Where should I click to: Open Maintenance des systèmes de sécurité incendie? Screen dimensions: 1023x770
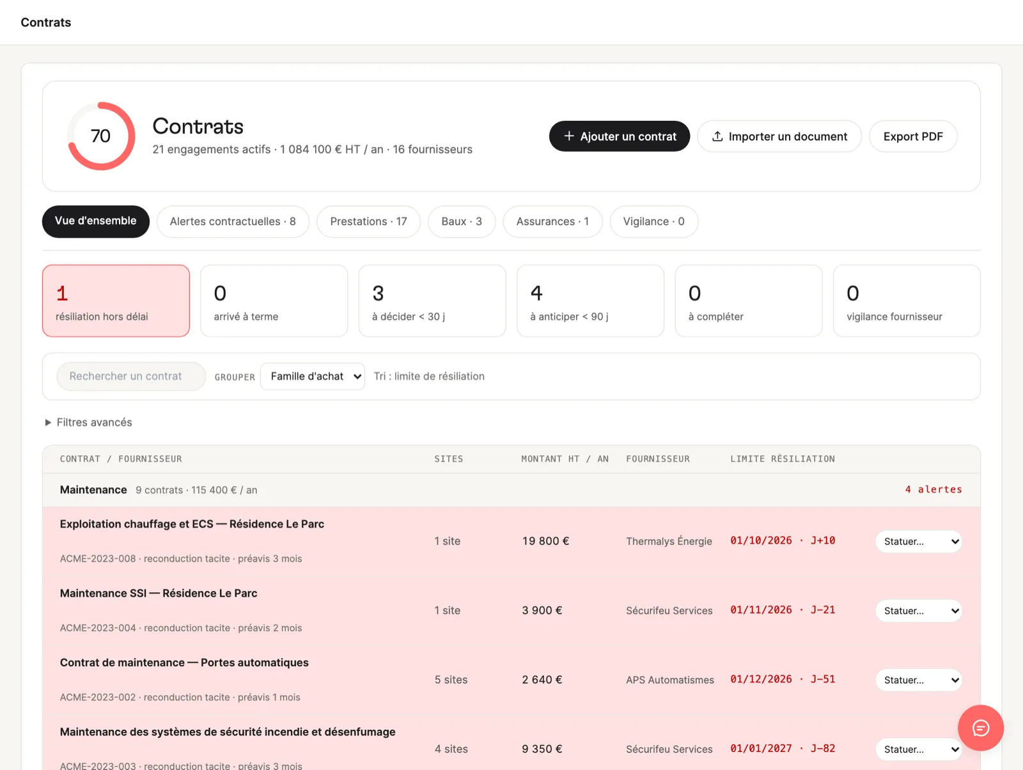click(x=228, y=732)
